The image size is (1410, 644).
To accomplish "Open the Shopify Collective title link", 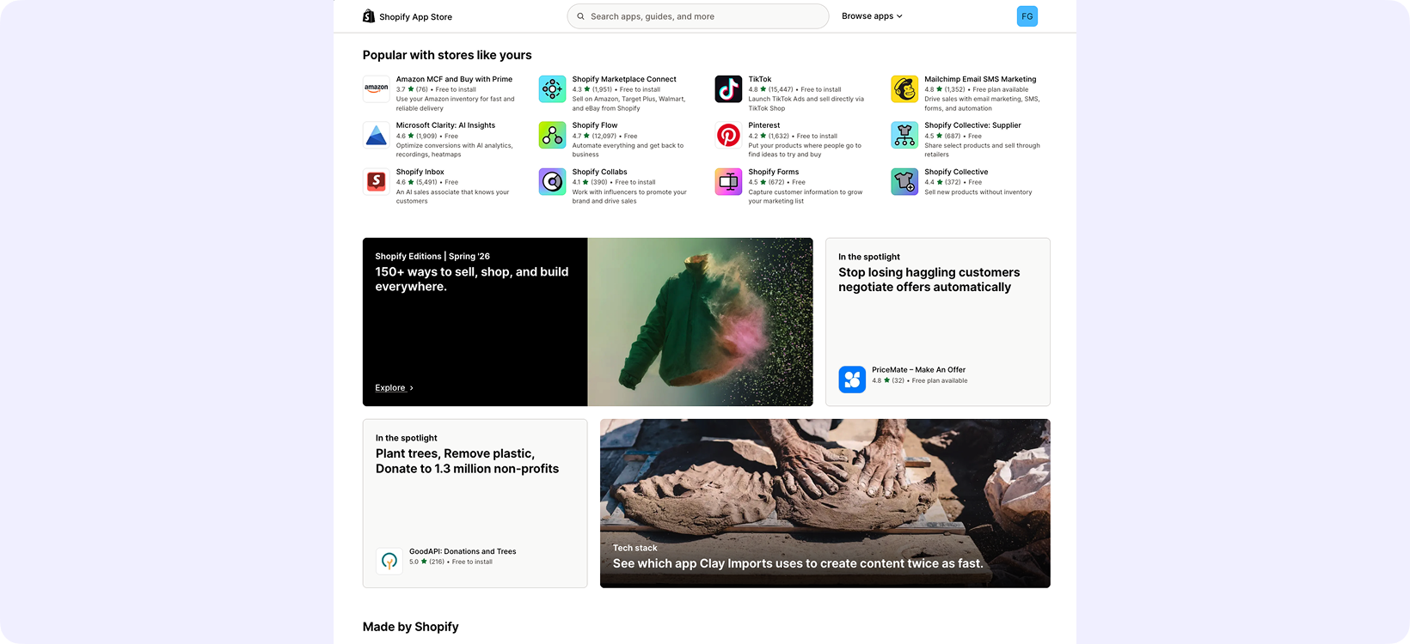I will [x=956, y=172].
